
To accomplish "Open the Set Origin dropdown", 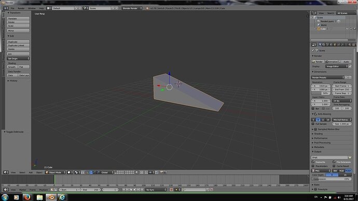I will tap(18, 59).
